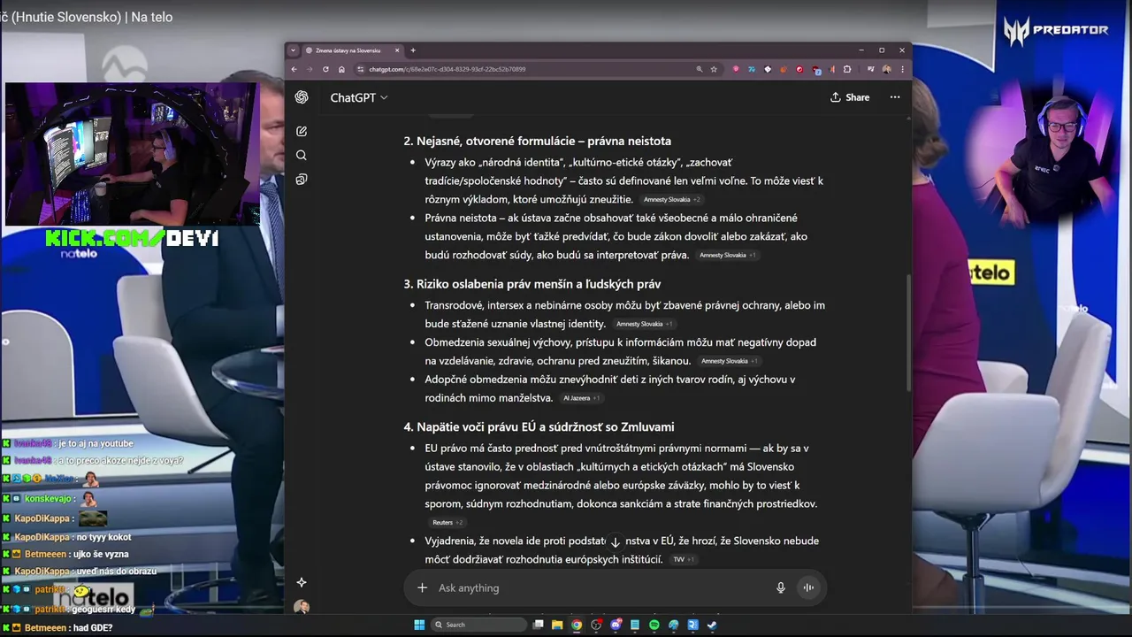Click the webcam thumbnail above kick.com text
Screen dimensions: 1132x637
131,154
